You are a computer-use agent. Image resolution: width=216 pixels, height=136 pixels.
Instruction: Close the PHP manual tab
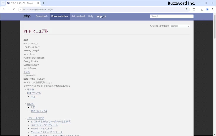click(38, 3)
